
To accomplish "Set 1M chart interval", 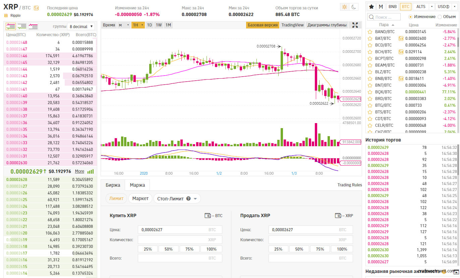I will point(168,25).
